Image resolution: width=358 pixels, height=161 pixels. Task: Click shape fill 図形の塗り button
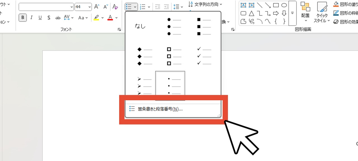pos(346,5)
